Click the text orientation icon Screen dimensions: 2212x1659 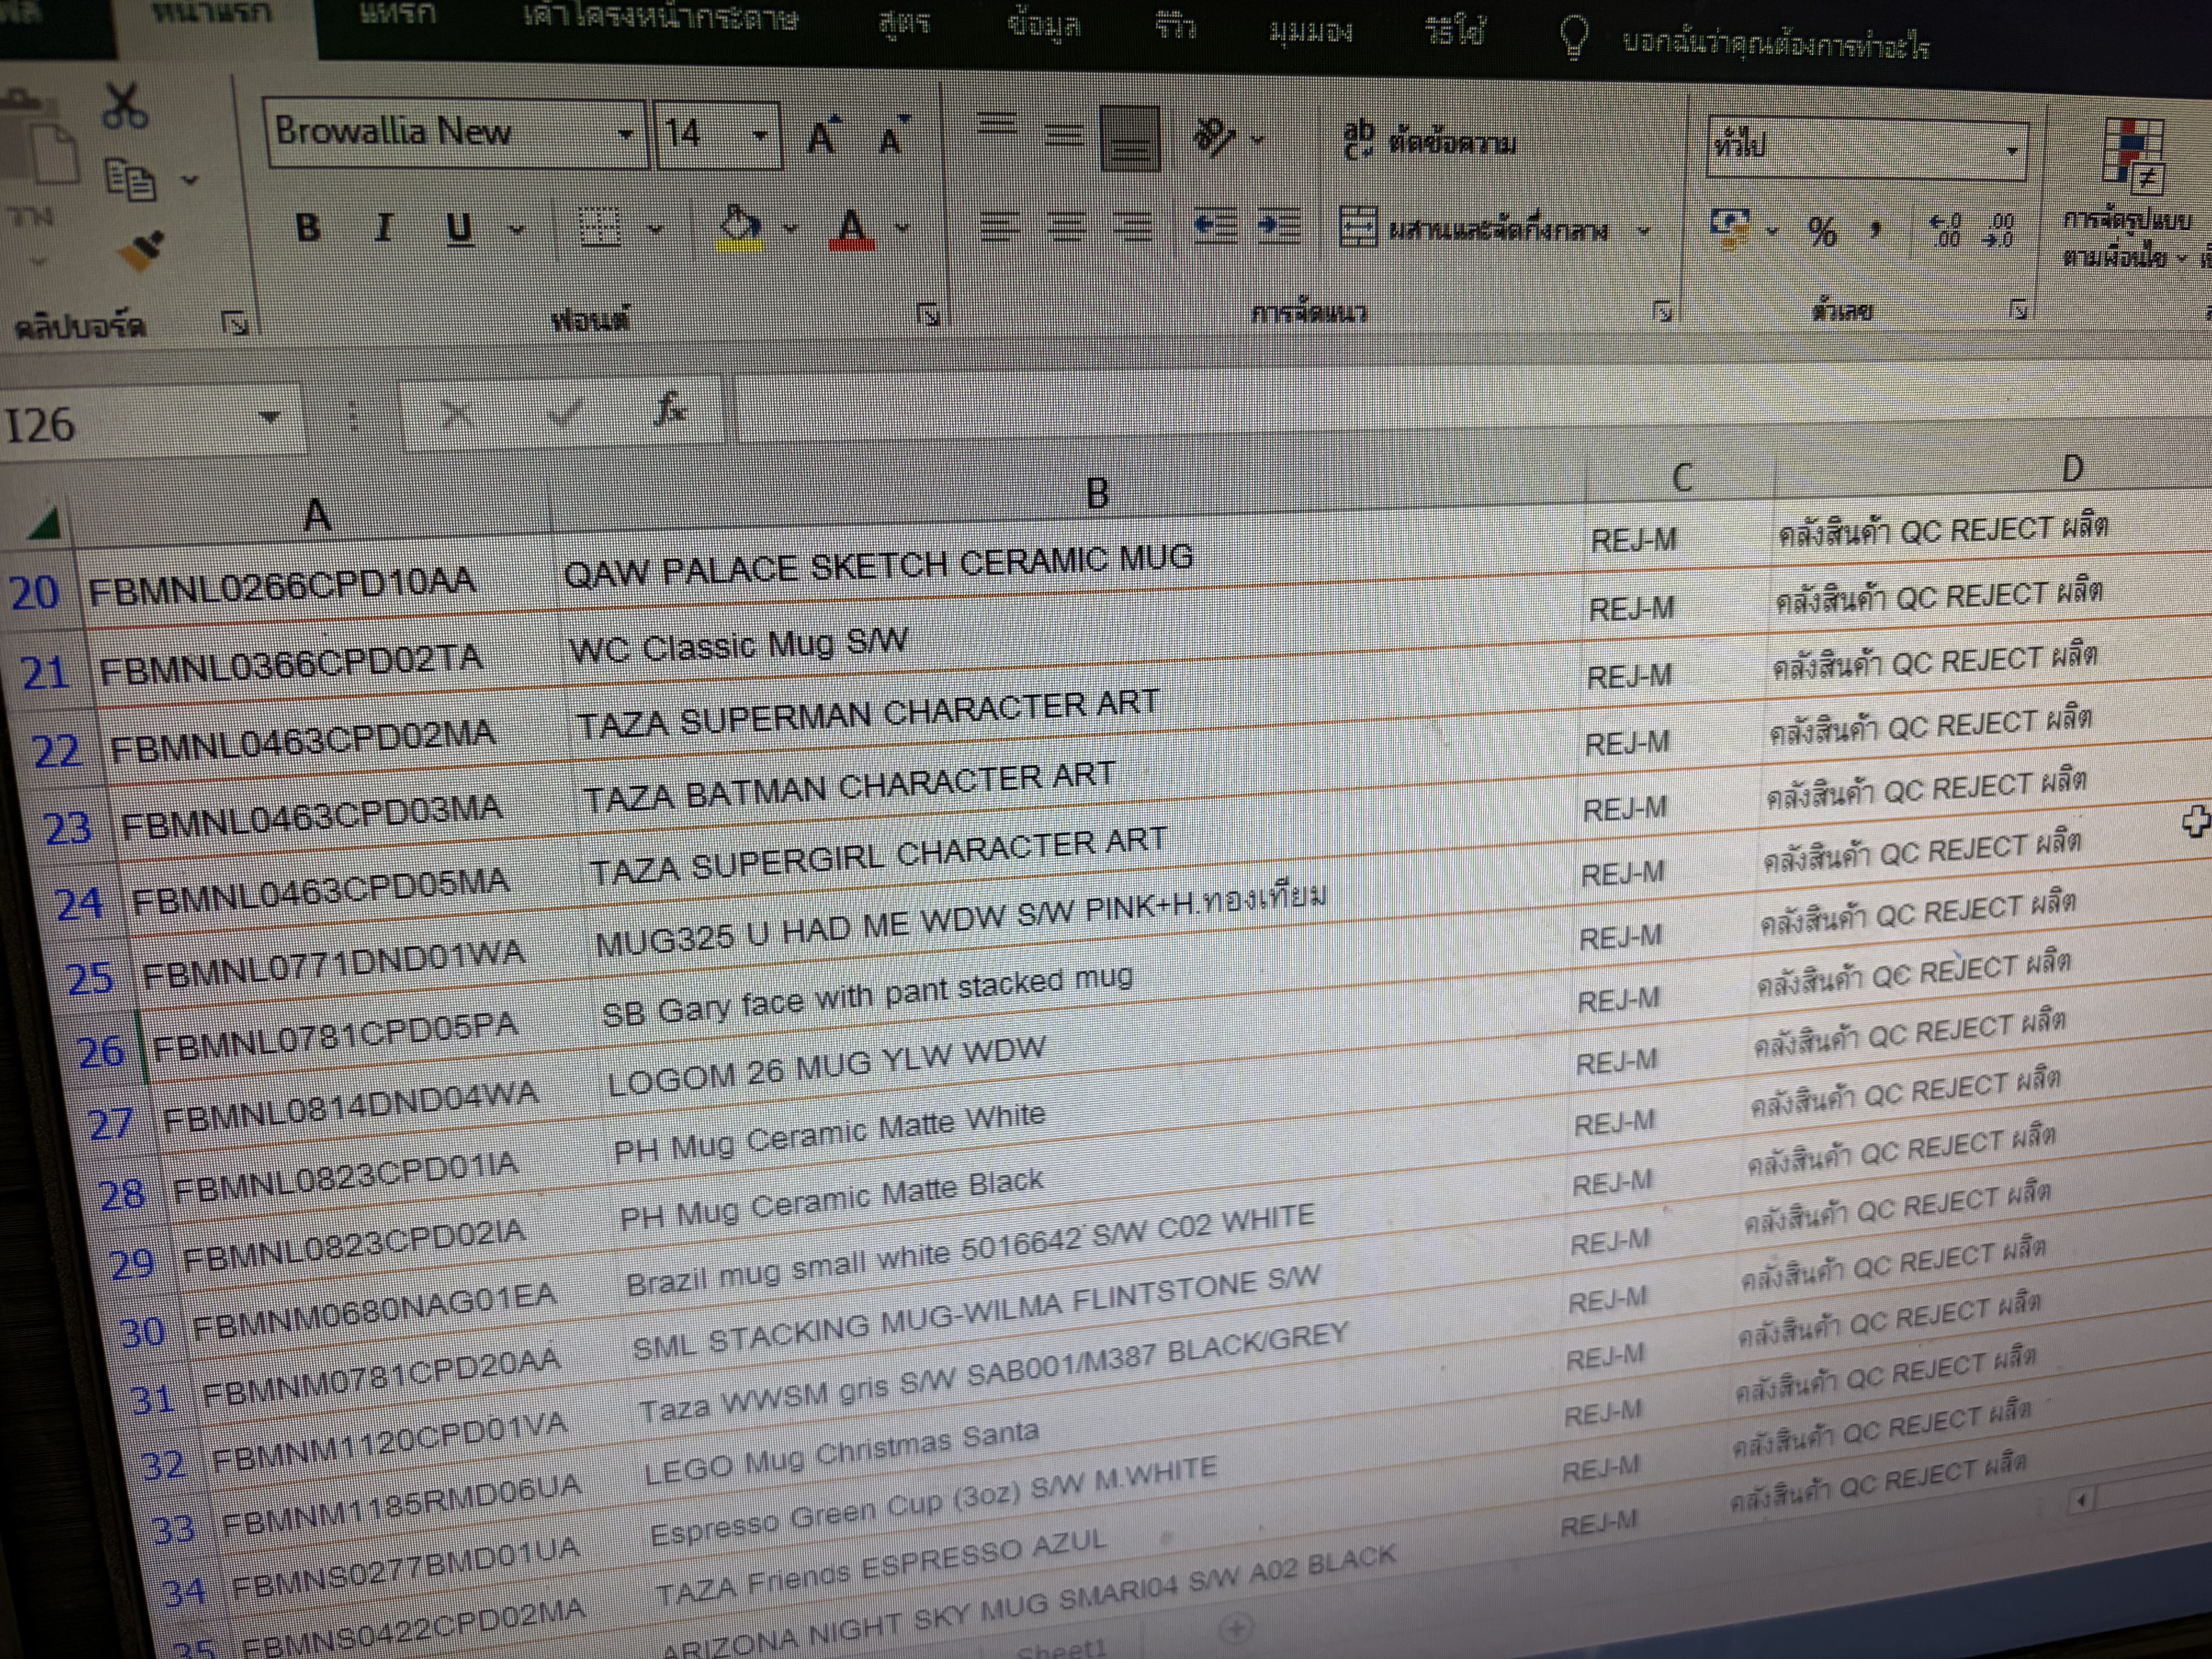coord(1214,138)
